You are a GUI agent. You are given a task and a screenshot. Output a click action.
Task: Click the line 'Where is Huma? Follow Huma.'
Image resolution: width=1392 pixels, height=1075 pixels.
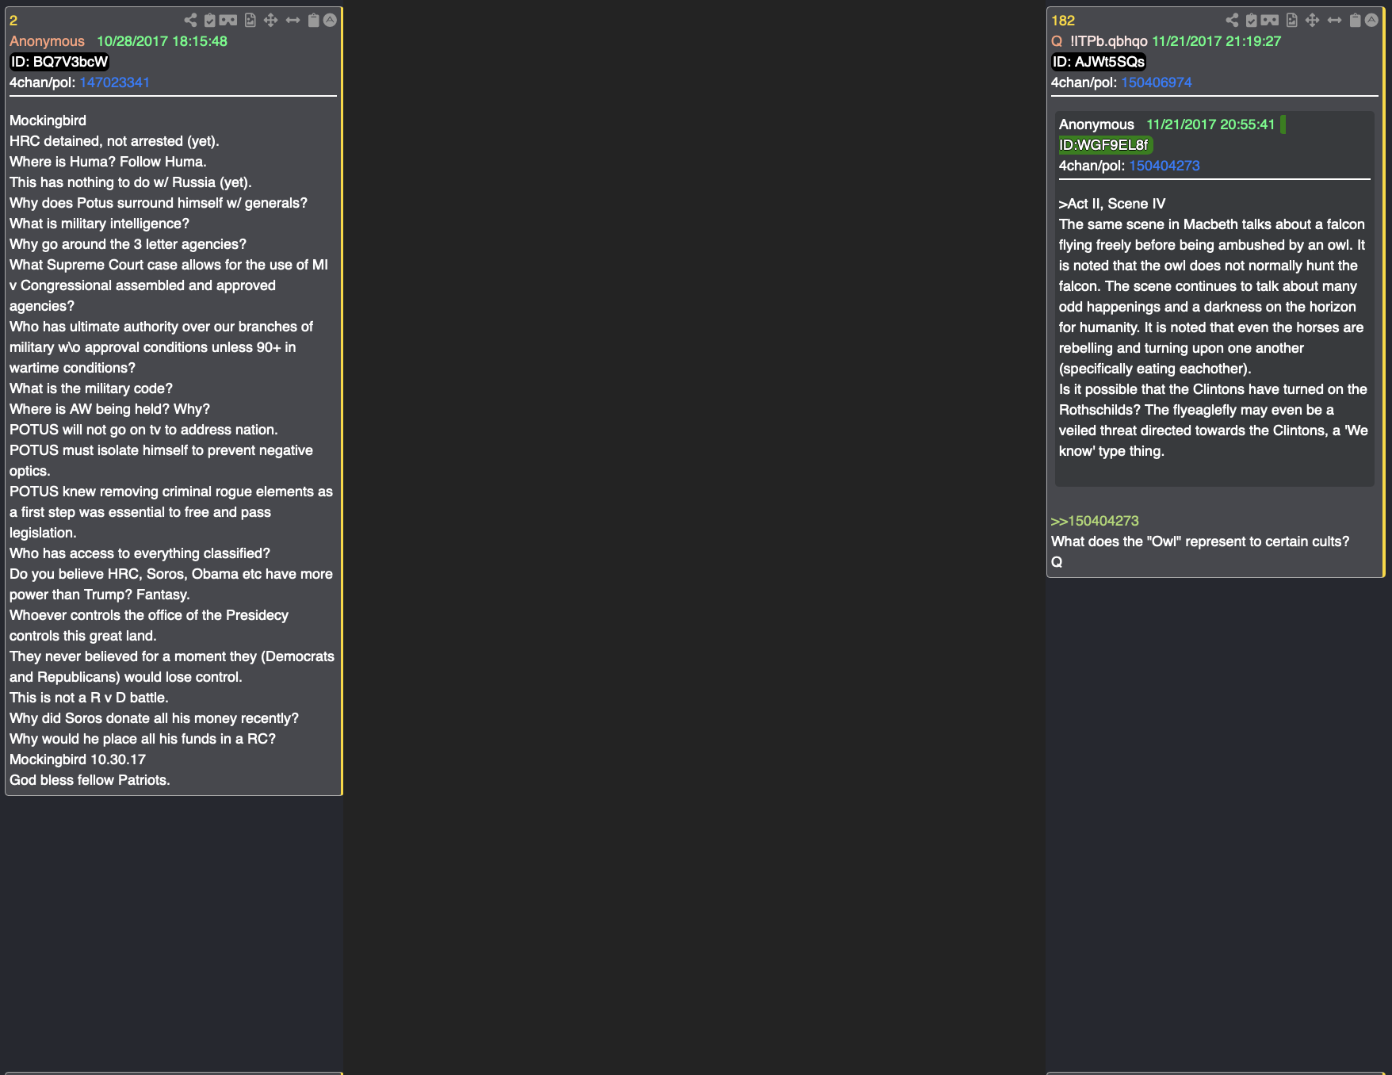pos(108,162)
